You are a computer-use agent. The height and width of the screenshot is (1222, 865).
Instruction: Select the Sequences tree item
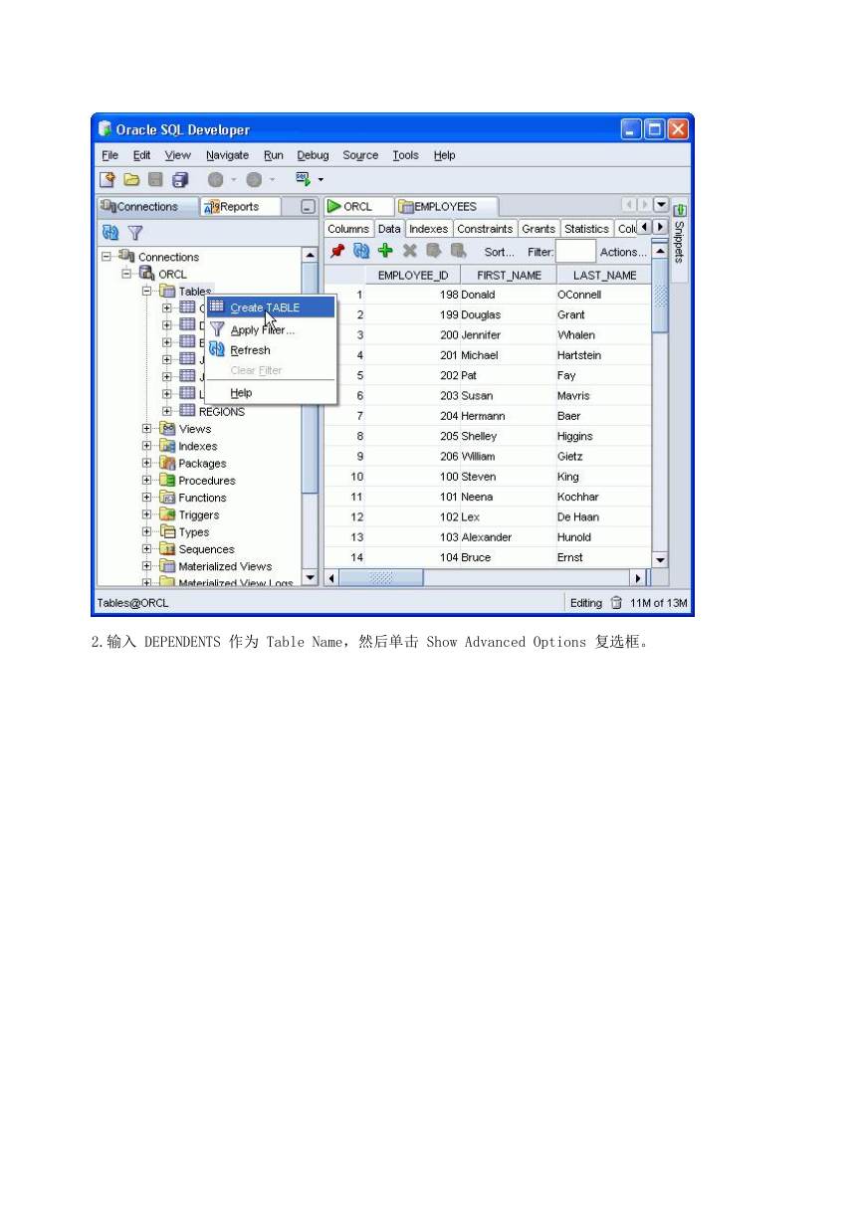tap(206, 549)
